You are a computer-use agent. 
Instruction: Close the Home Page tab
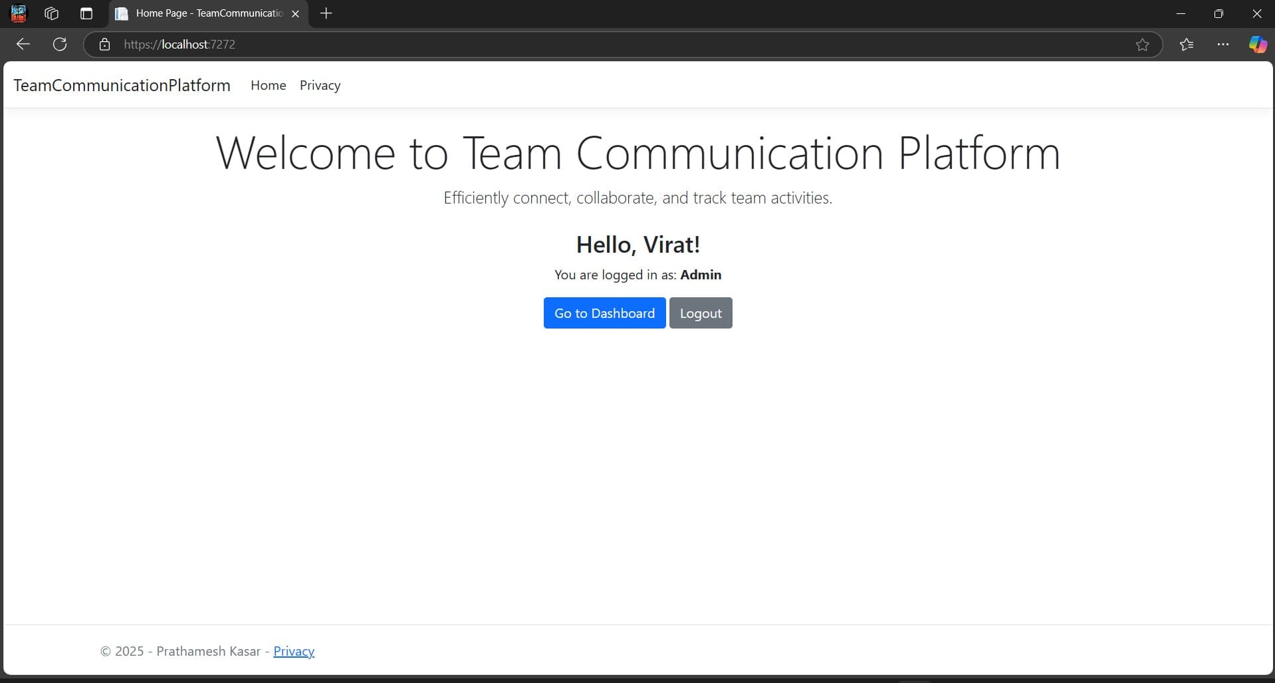[295, 13]
